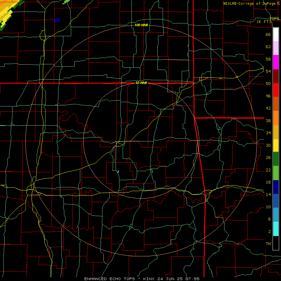
Task: Click the yellow 30 K FT legend swatch
Action: click(276, 145)
